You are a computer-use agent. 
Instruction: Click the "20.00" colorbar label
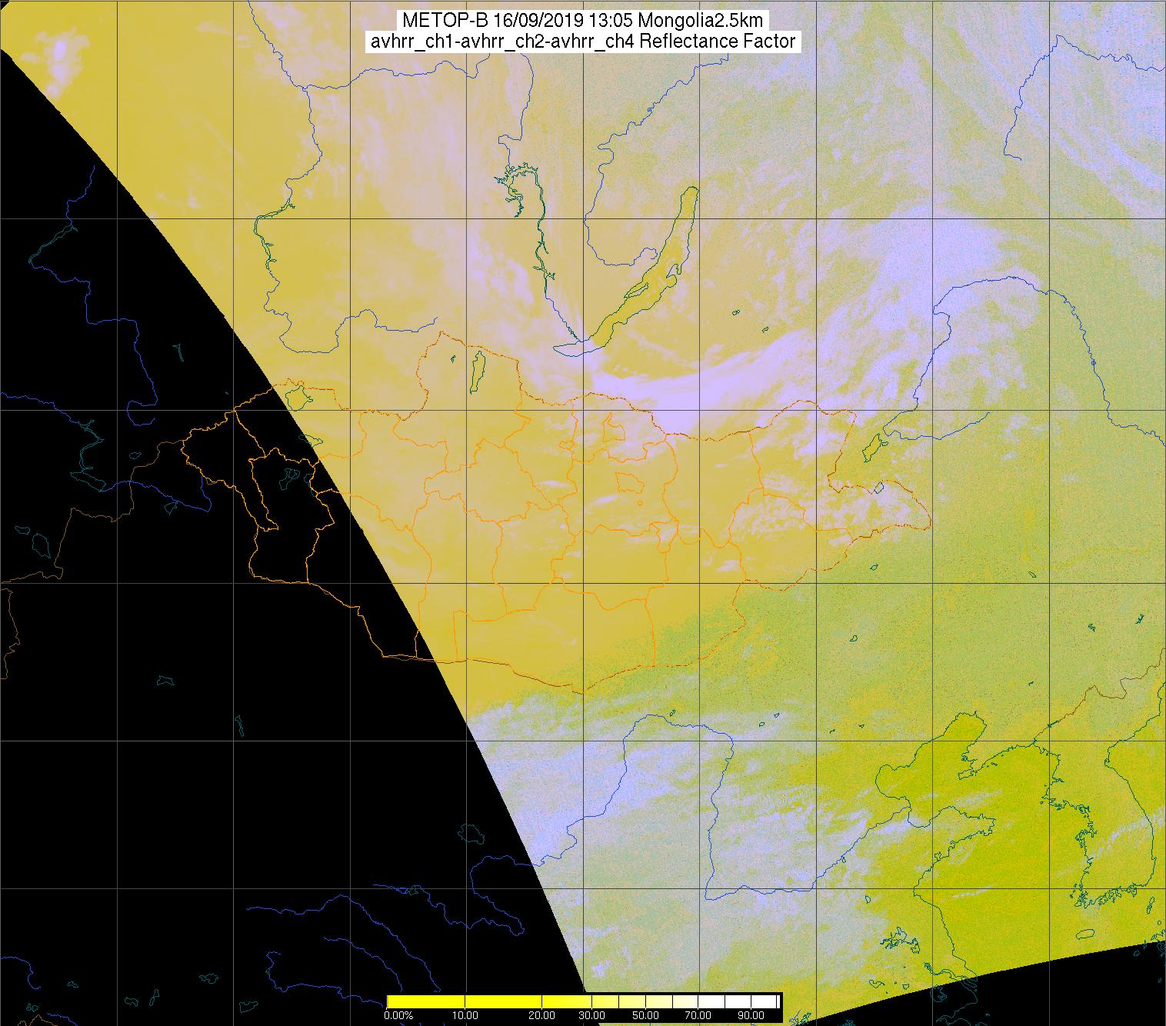pyautogui.click(x=542, y=1016)
